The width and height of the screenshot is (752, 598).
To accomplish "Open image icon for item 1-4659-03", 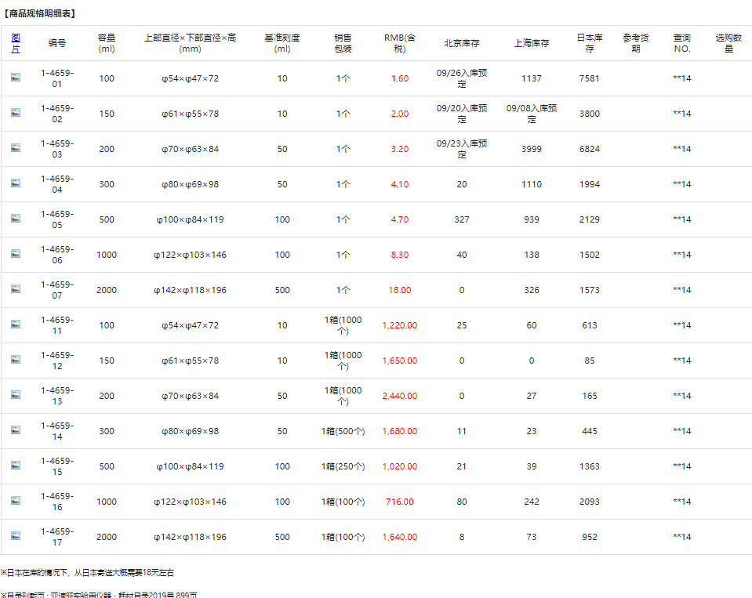I will click(x=16, y=148).
